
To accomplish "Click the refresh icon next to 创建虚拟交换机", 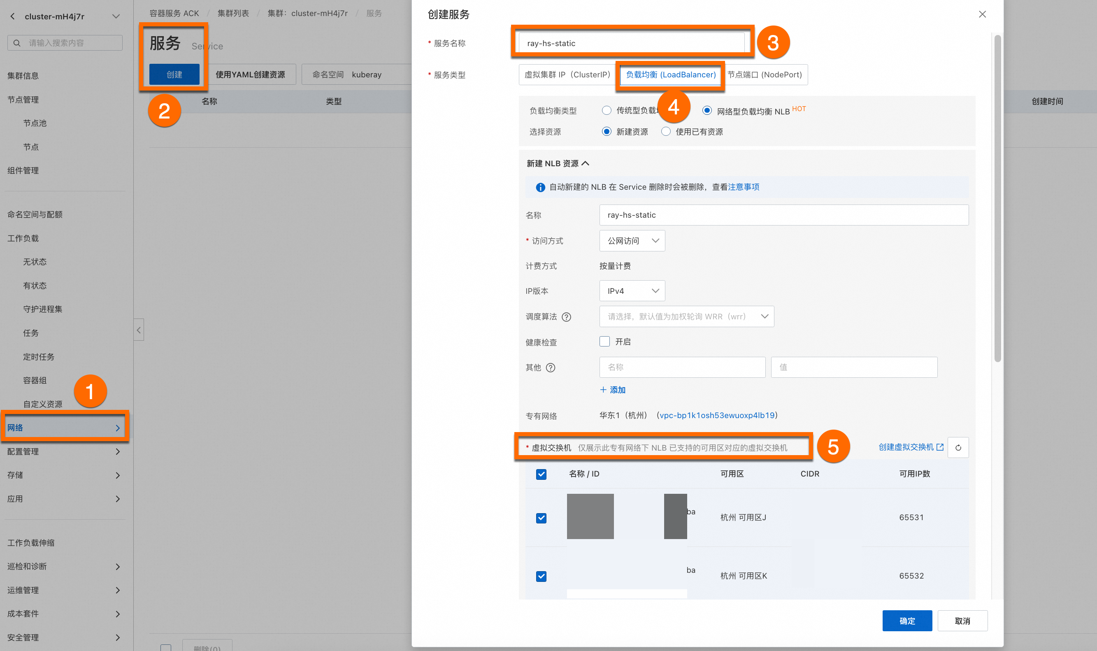I will point(958,447).
